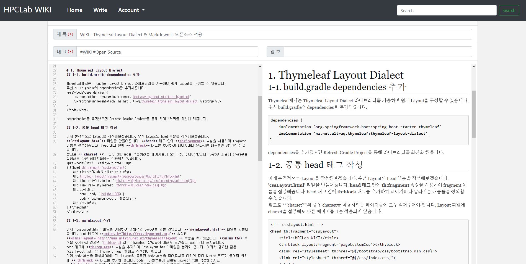Image resolution: width=526 pixels, height=264 pixels.
Task: Click the HPCLab WIKI logo
Action: click(x=27, y=9)
